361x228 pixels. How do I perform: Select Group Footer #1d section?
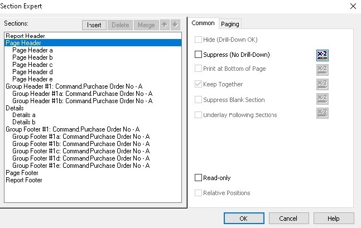81,158
